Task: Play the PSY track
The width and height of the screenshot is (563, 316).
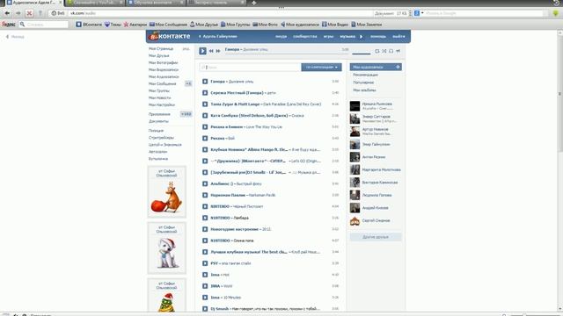Action: pyautogui.click(x=205, y=263)
